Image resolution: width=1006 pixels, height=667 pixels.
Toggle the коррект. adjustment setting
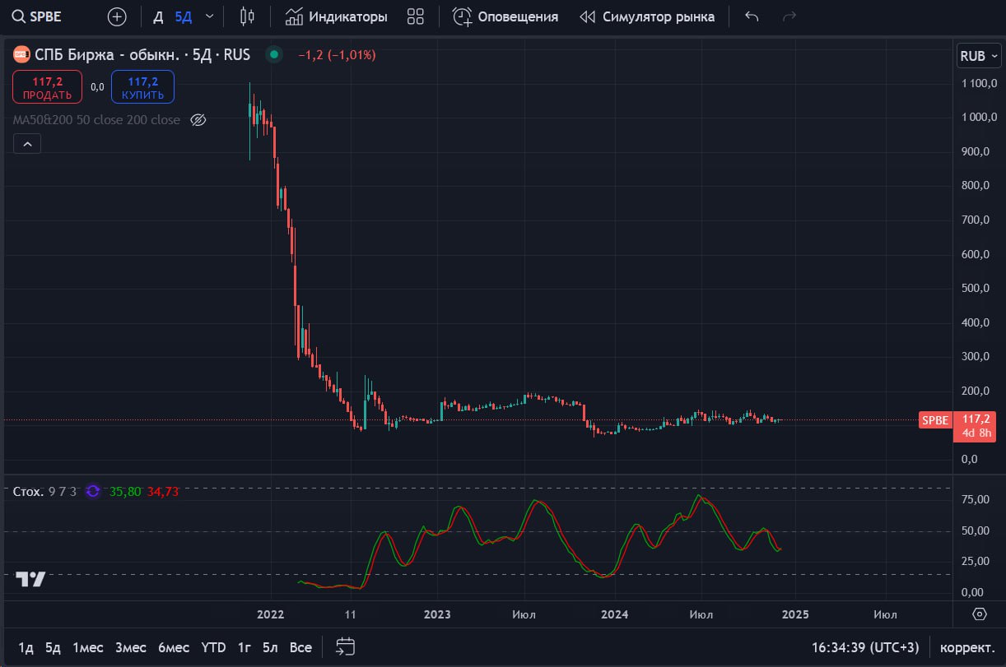coord(967,647)
